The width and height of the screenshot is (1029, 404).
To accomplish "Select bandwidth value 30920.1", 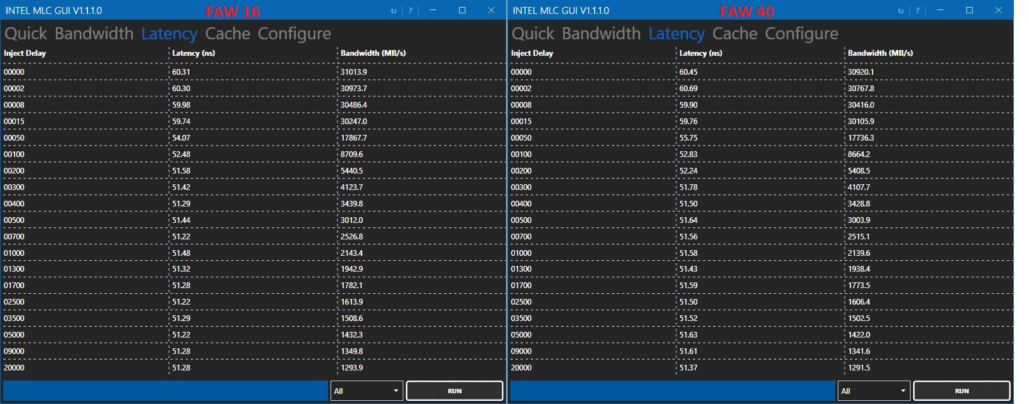I will coord(861,72).
